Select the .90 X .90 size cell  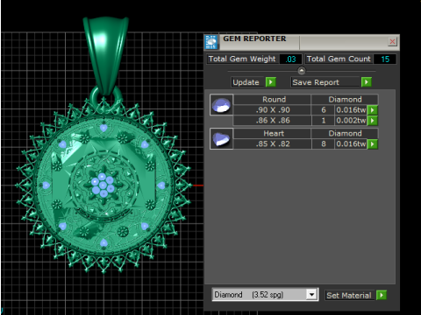[x=273, y=110]
